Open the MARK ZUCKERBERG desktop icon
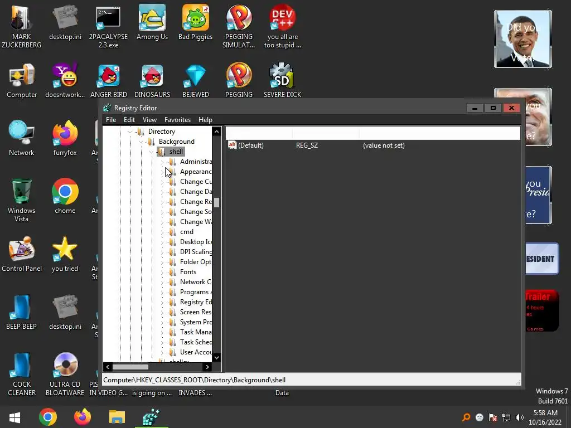Viewport: 571px width, 428px height. click(x=21, y=26)
